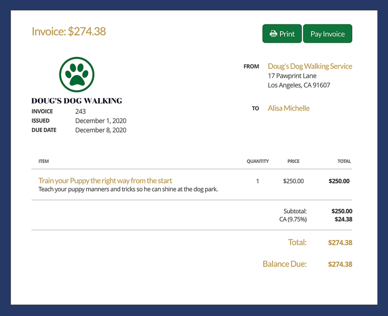Click the December 1, 2020 issued date
The width and height of the screenshot is (388, 316).
tap(100, 120)
